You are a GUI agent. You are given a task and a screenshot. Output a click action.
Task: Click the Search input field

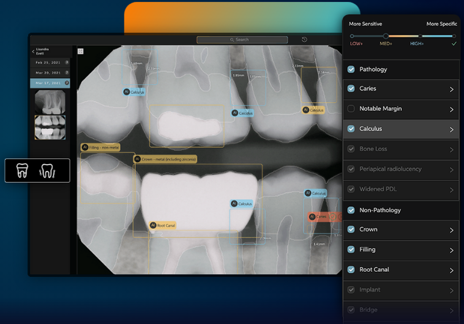242,40
